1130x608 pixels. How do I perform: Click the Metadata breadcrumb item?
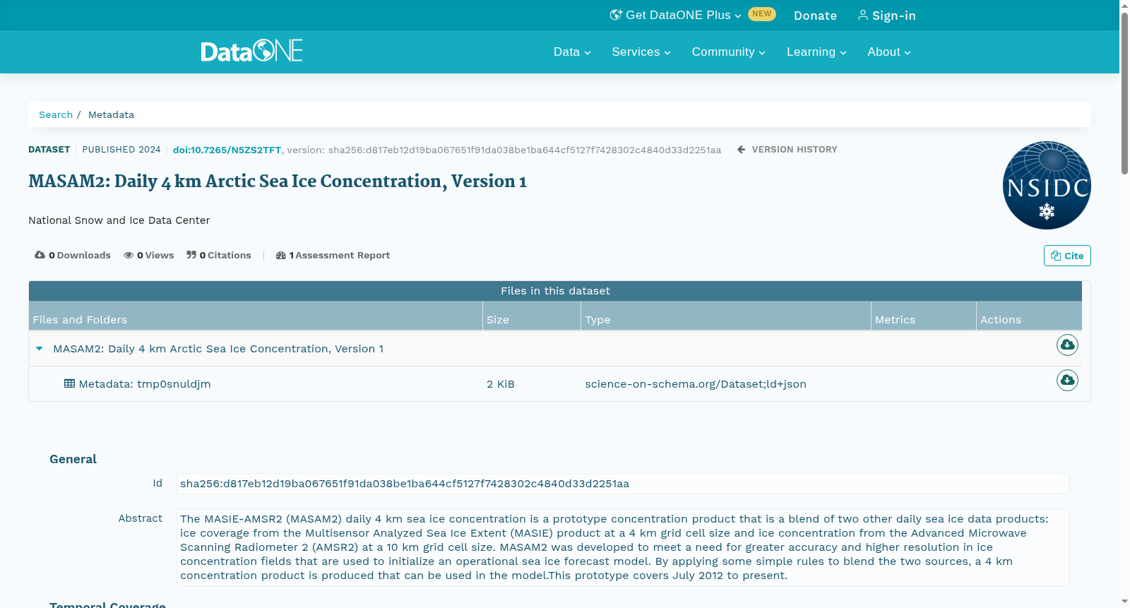(x=111, y=114)
